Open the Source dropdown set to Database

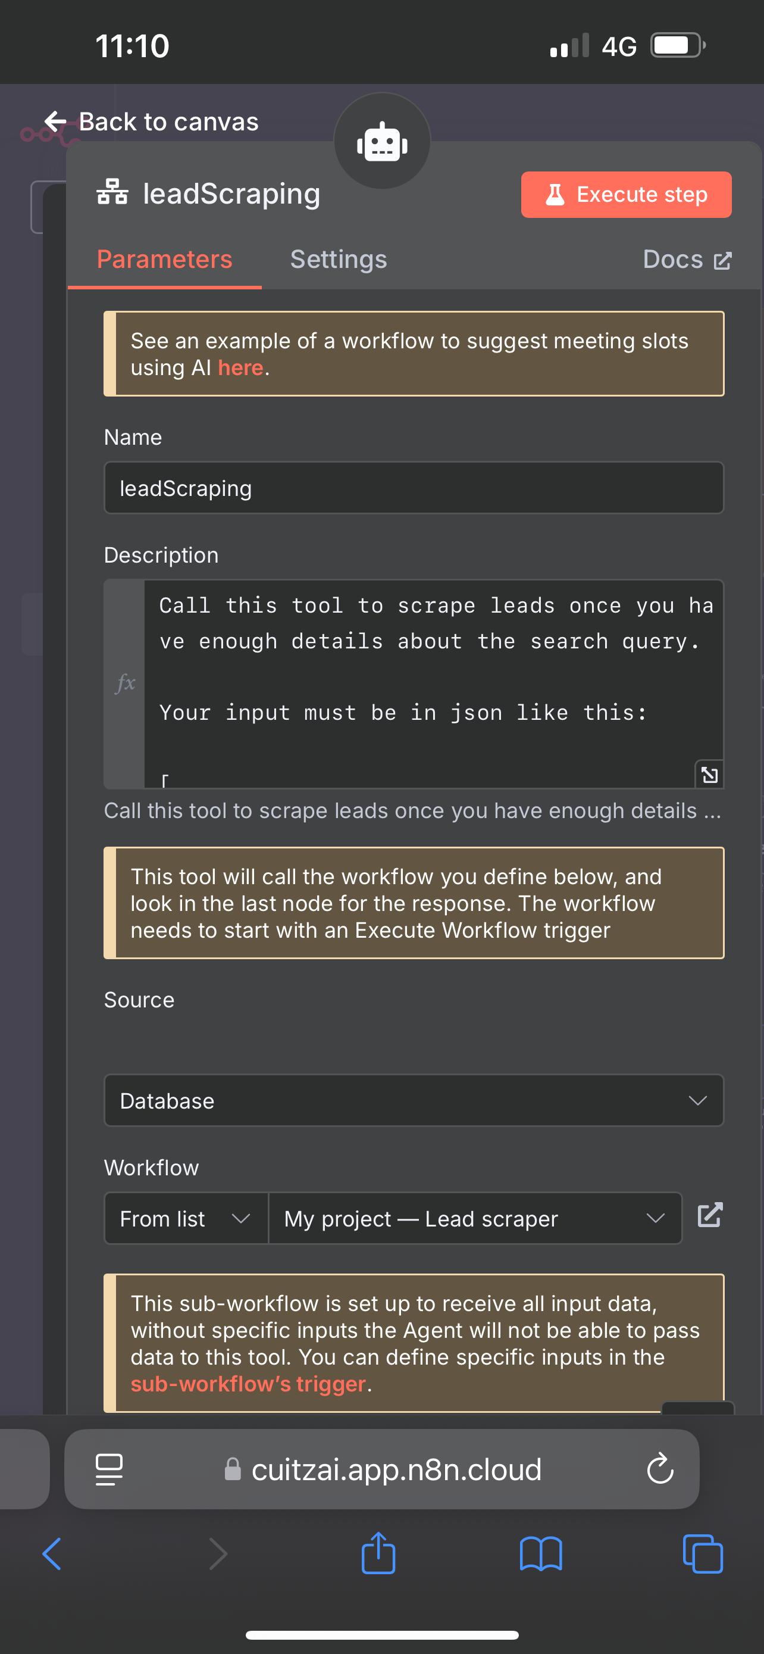(x=414, y=1100)
